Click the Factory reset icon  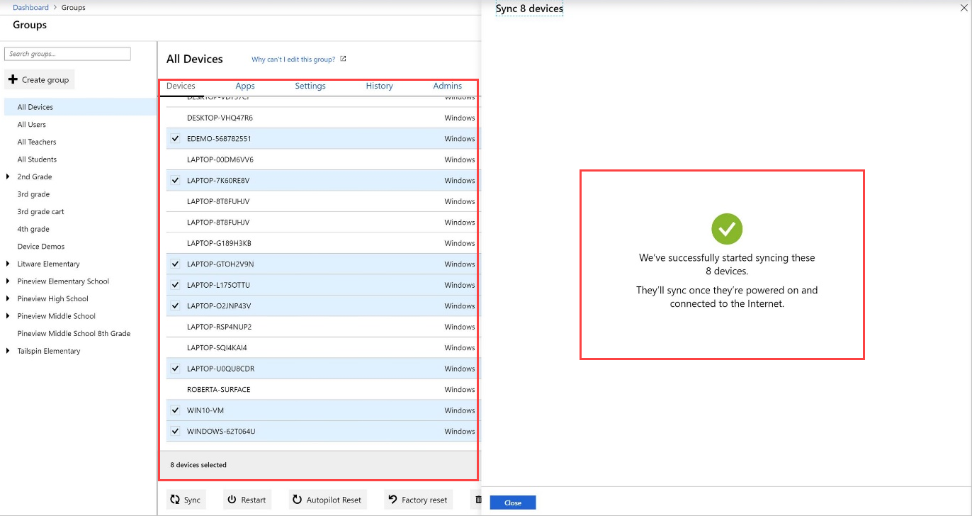pyautogui.click(x=392, y=500)
